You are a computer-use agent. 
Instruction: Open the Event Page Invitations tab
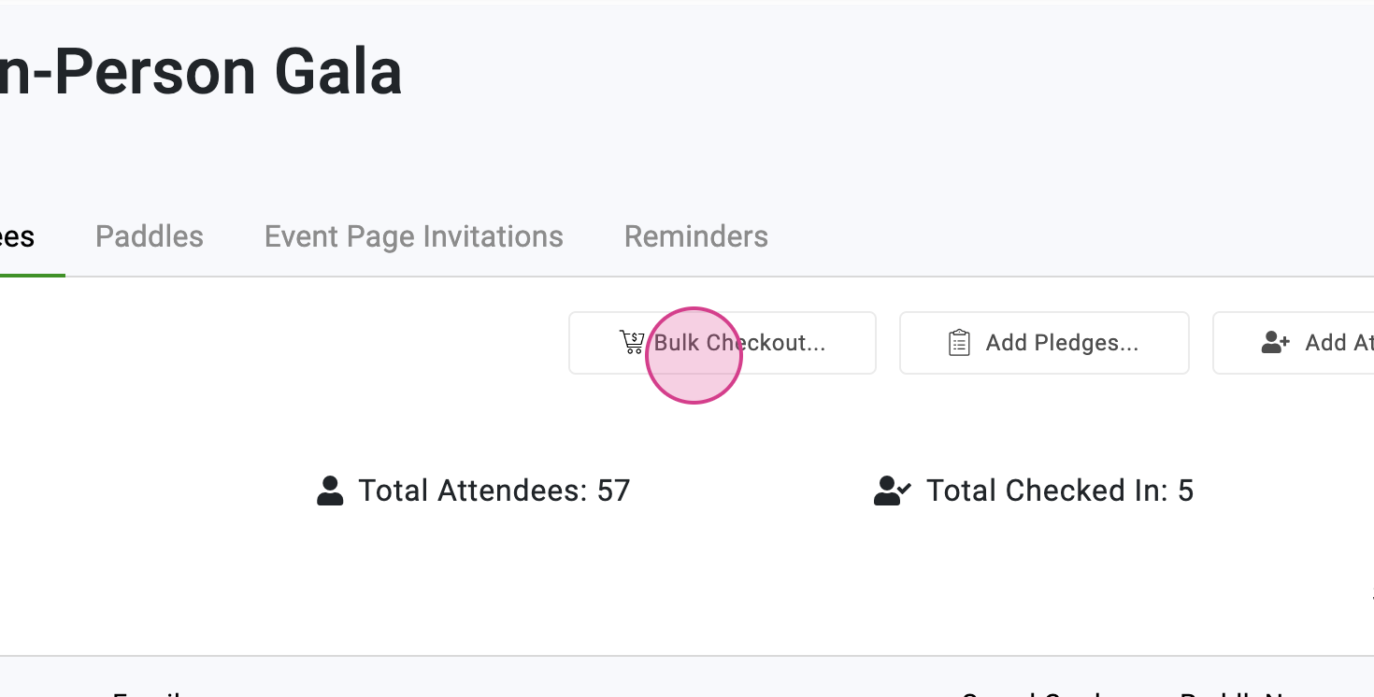coord(413,236)
